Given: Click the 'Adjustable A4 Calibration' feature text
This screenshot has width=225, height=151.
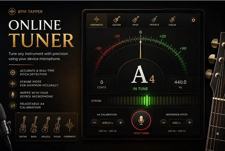Looking at the screenshot, I should tap(32, 105).
